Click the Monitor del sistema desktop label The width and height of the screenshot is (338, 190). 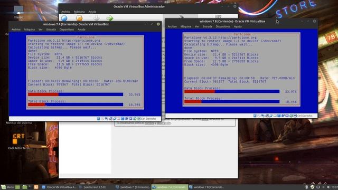[19, 123]
